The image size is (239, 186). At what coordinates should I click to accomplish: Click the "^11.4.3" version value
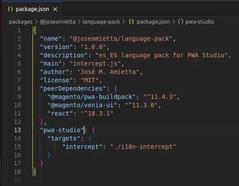(160, 97)
